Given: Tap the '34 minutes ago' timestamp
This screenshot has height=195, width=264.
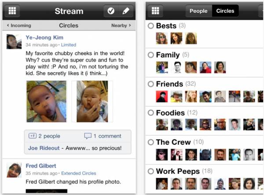Looking at the screenshot, I should click(42, 45).
